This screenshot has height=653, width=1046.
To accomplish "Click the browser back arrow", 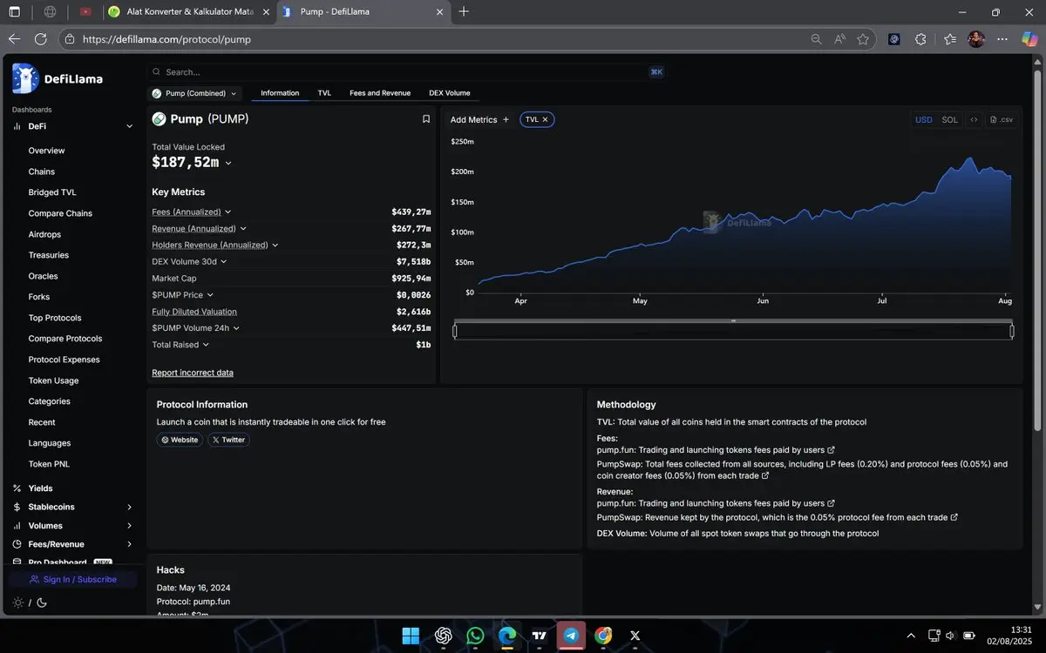I will [14, 39].
